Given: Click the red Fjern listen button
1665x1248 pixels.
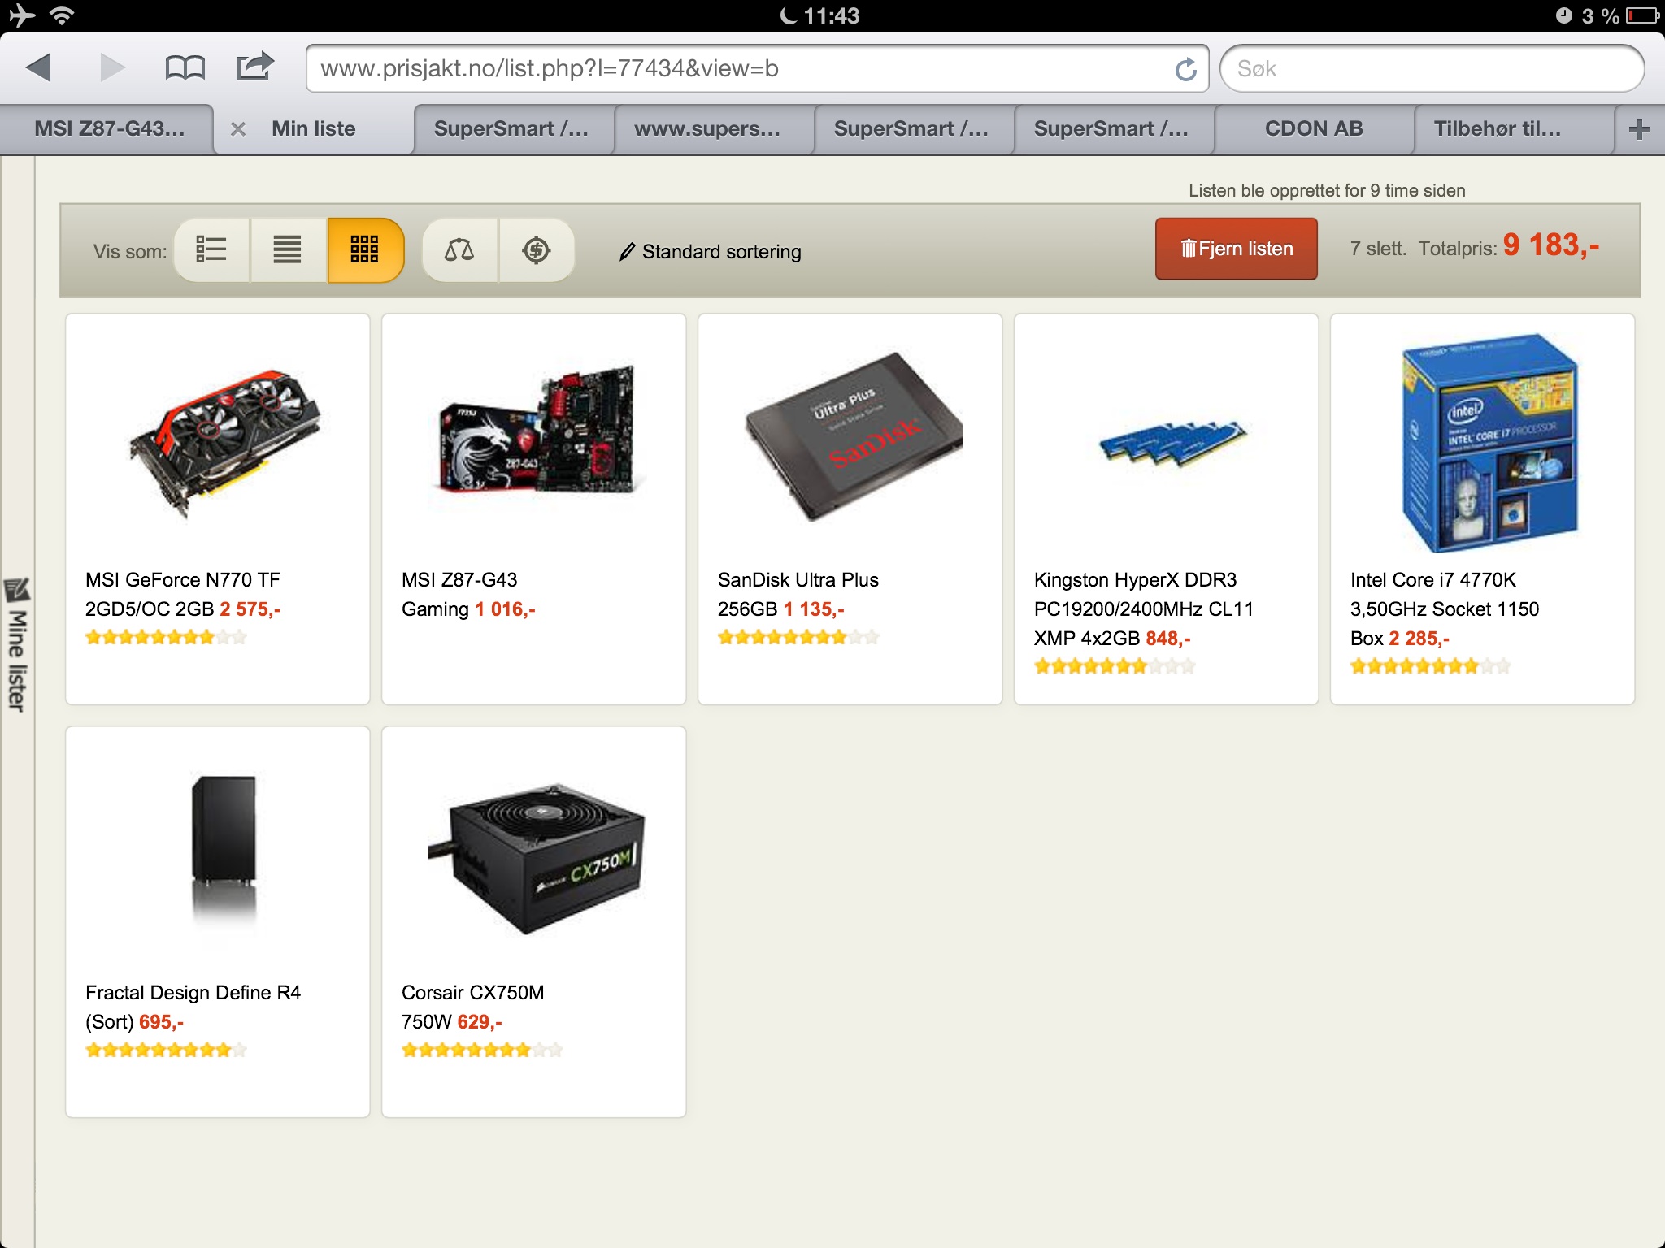Looking at the screenshot, I should 1236,249.
